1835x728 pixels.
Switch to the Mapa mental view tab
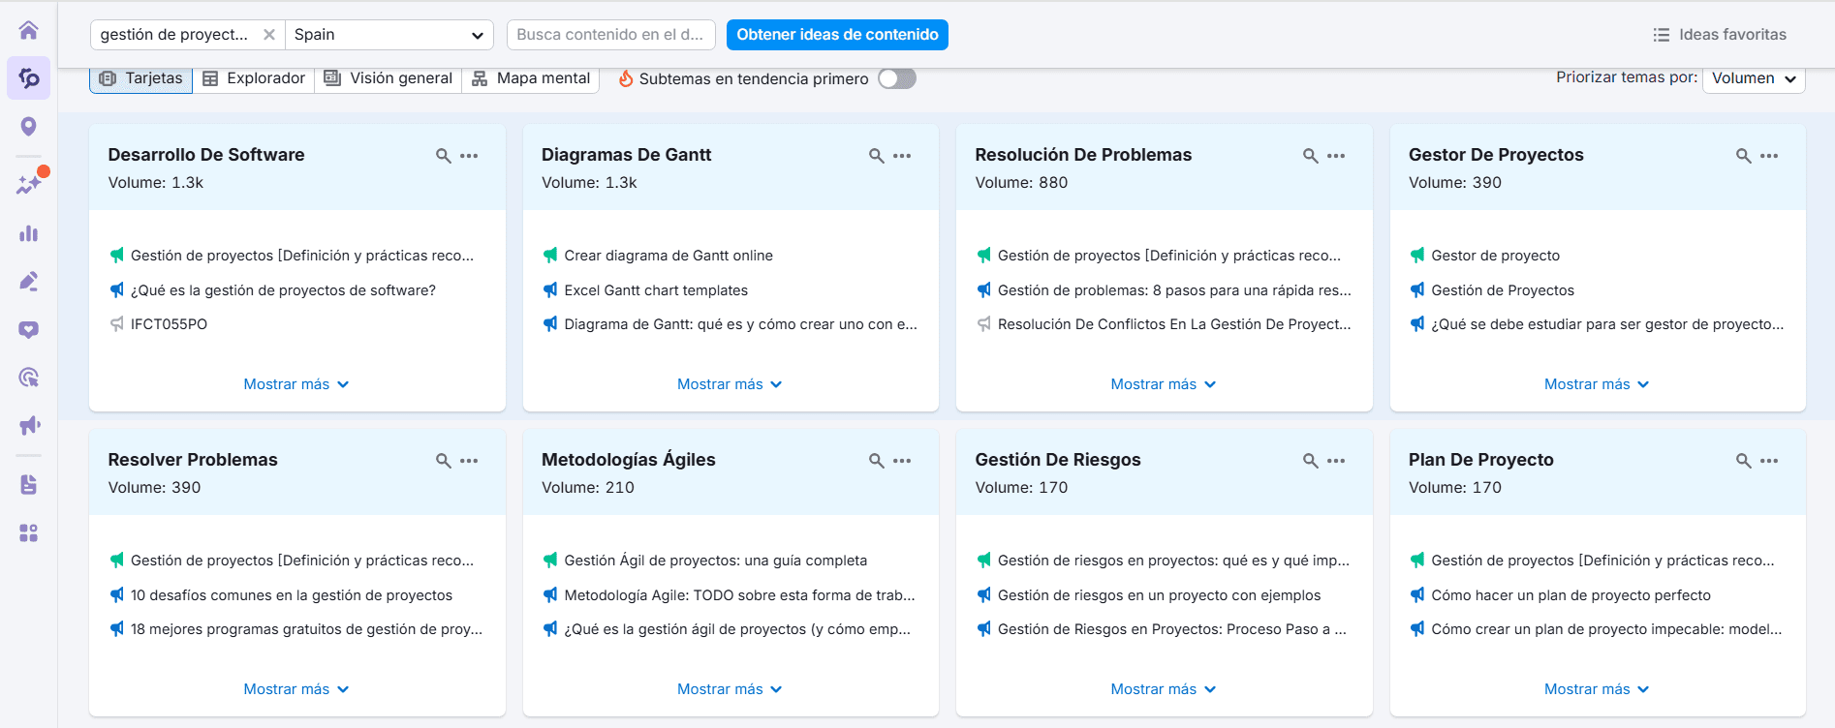[531, 78]
